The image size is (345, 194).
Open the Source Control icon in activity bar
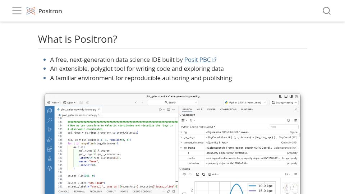(x=50, y=130)
